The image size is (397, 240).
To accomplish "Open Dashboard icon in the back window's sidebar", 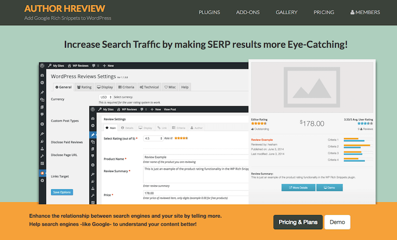I will point(42,75).
